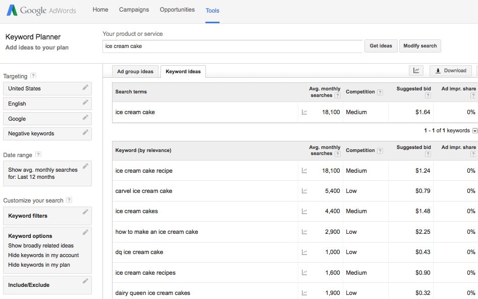
Task: Click Avg. monthly searches help icon in Keyword table
Action: pos(338,154)
